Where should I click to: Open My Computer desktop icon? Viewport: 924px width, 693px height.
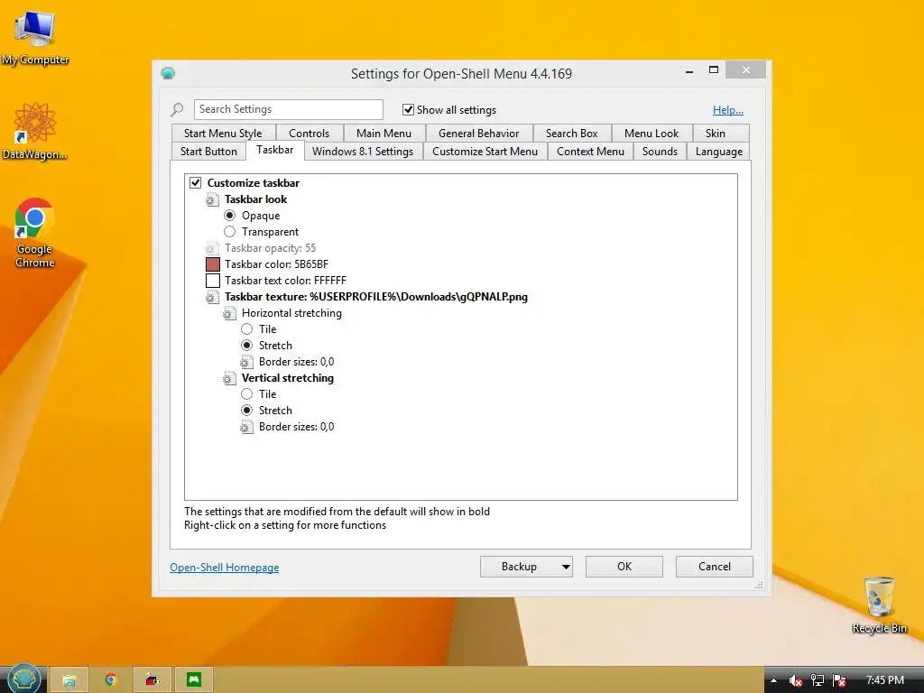click(x=35, y=38)
